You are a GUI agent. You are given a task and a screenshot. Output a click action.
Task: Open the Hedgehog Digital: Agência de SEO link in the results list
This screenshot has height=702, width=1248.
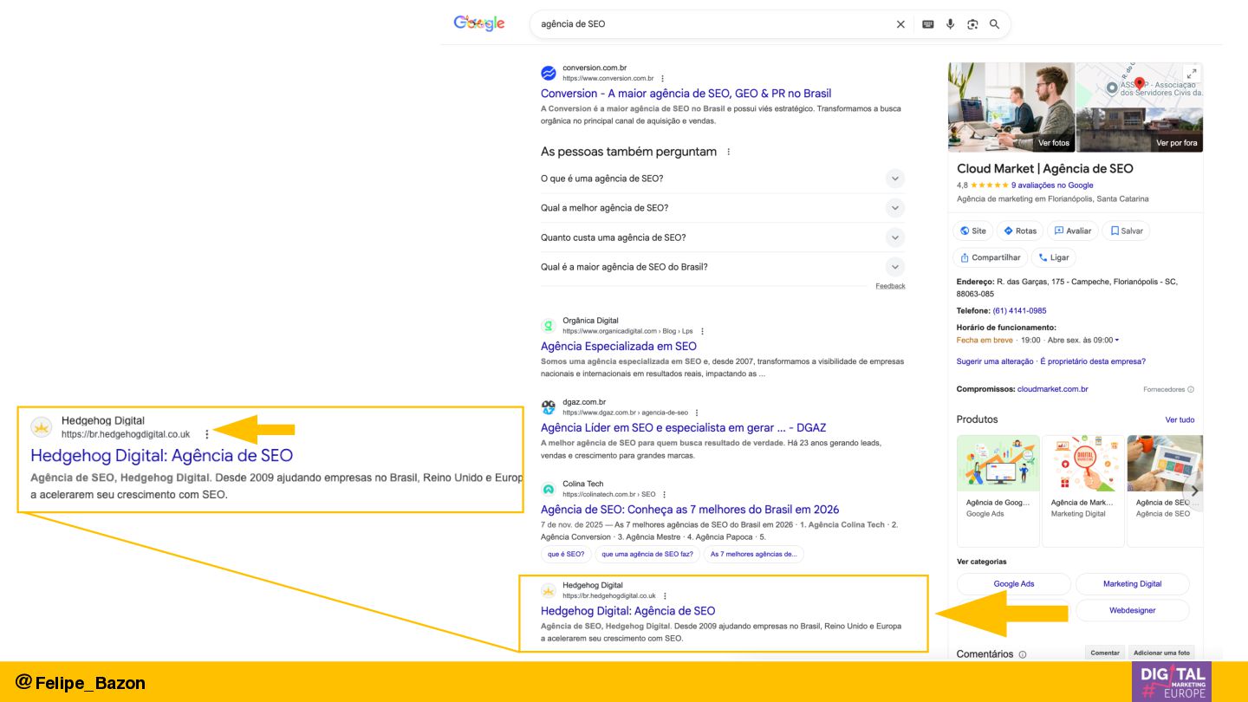[x=628, y=611]
